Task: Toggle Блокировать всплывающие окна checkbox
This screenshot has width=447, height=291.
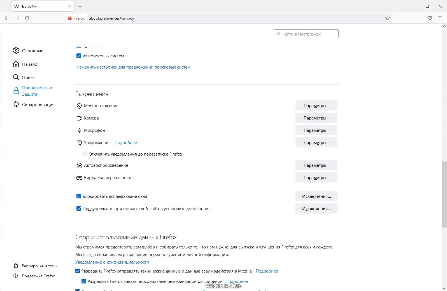Action: 79,196
